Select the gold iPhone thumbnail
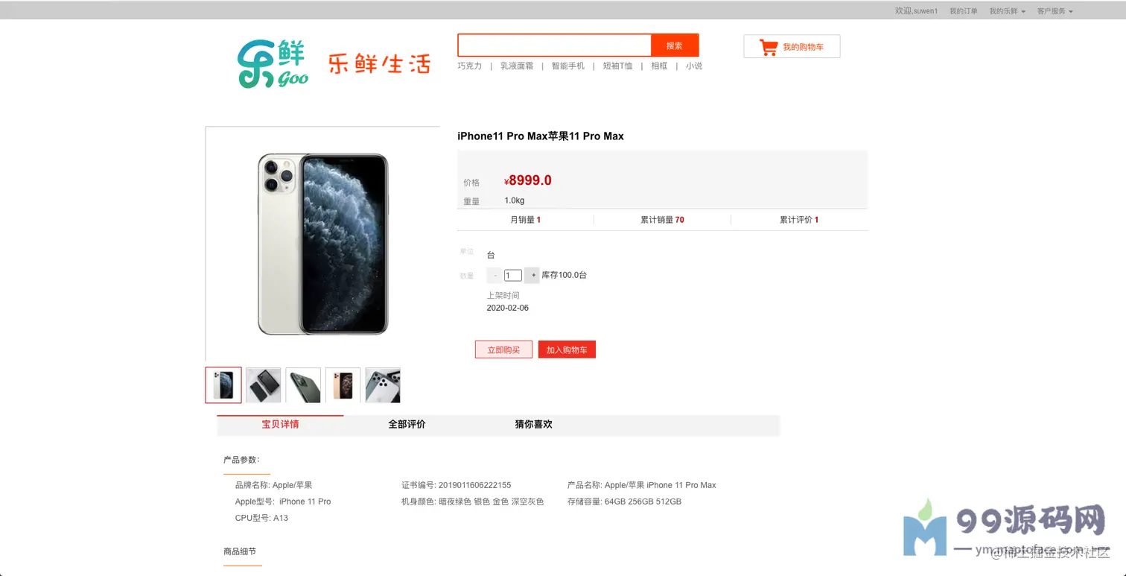The image size is (1126, 576). [x=343, y=385]
